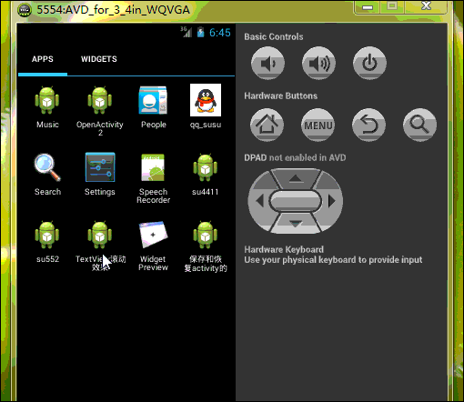Open the su552 app
Image resolution: width=464 pixels, height=402 pixels.
tap(47, 242)
